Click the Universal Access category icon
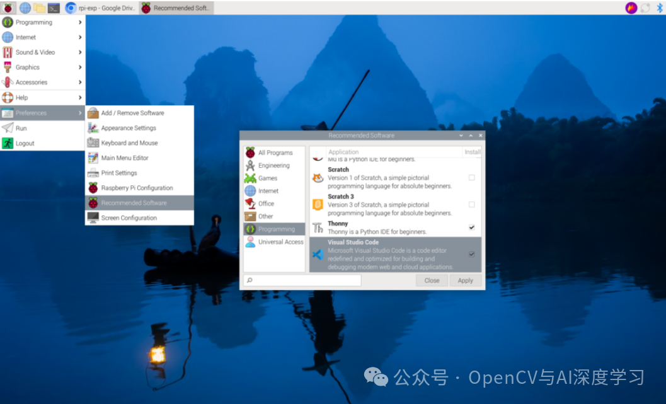This screenshot has height=404, width=666. (x=250, y=241)
